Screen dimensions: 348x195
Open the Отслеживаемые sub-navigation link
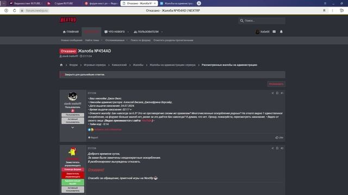point(115,41)
